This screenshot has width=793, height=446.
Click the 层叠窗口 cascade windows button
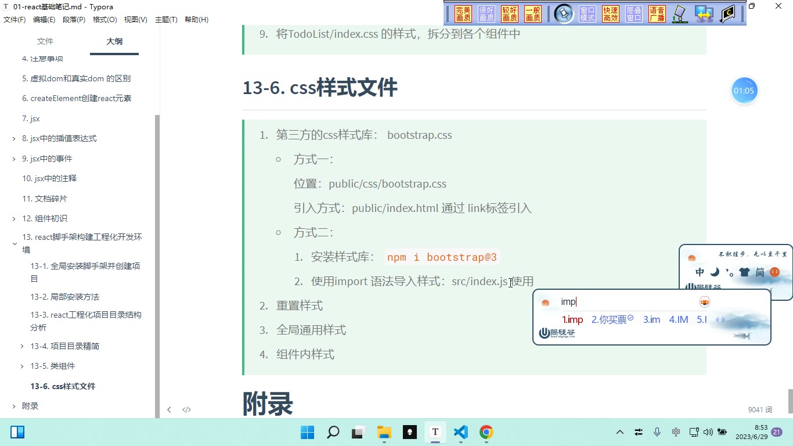634,14
